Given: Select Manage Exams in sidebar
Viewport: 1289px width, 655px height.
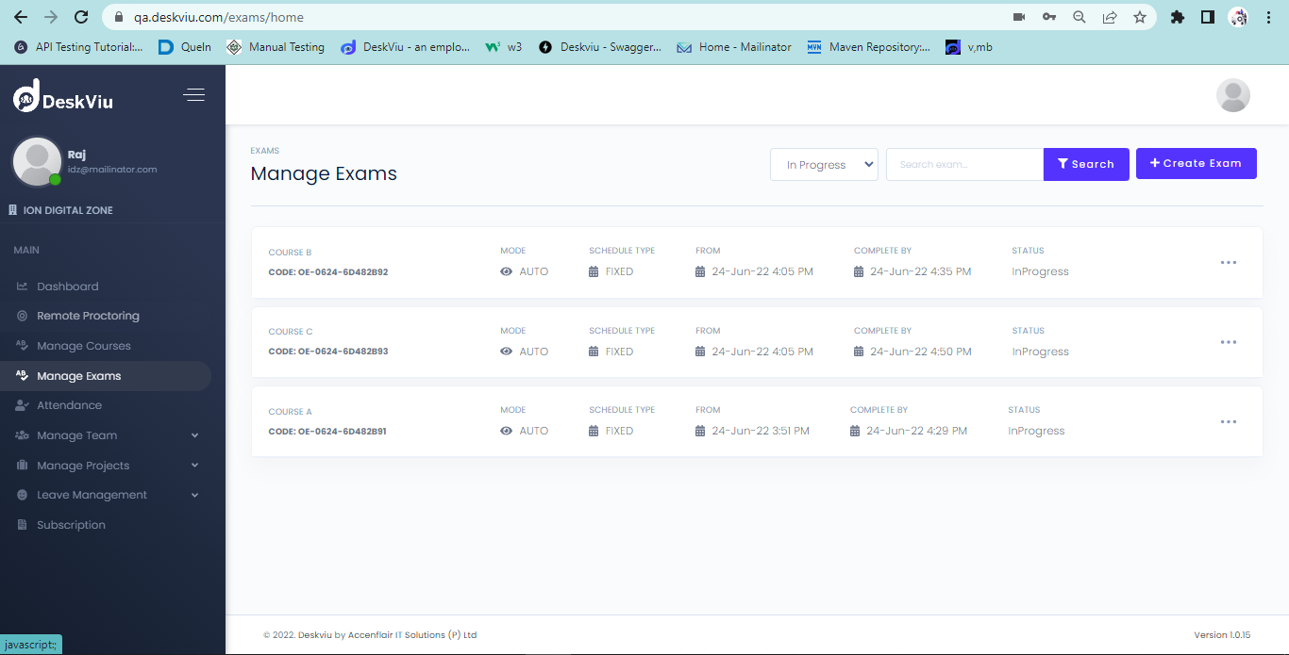Looking at the screenshot, I should [105, 376].
